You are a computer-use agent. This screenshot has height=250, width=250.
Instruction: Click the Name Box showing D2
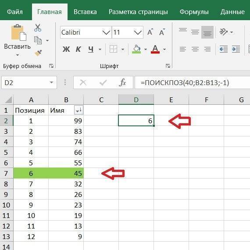pyautogui.click(x=29, y=82)
